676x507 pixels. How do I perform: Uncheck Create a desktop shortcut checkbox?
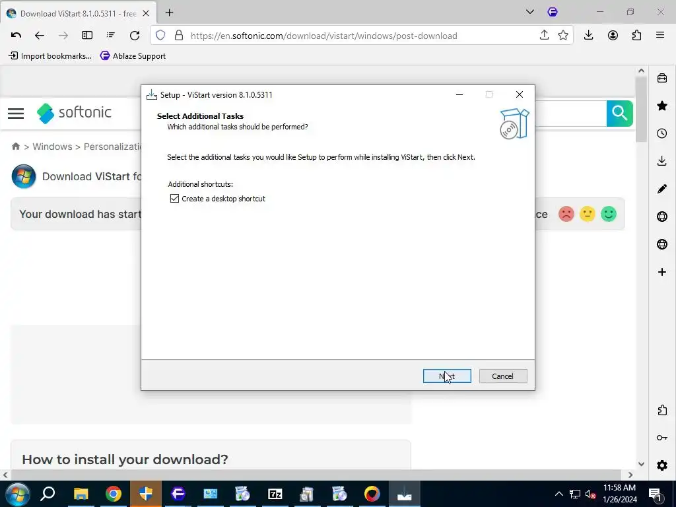point(174,198)
